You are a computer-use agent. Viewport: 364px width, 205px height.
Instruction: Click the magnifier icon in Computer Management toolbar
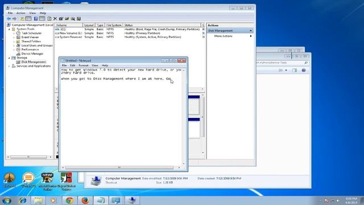pos(73,19)
